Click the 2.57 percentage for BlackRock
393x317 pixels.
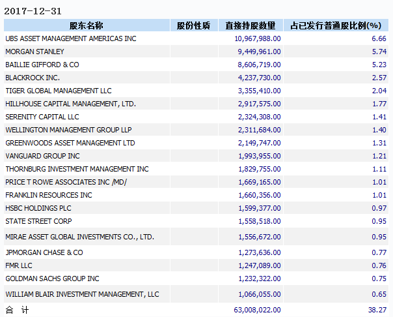point(379,78)
